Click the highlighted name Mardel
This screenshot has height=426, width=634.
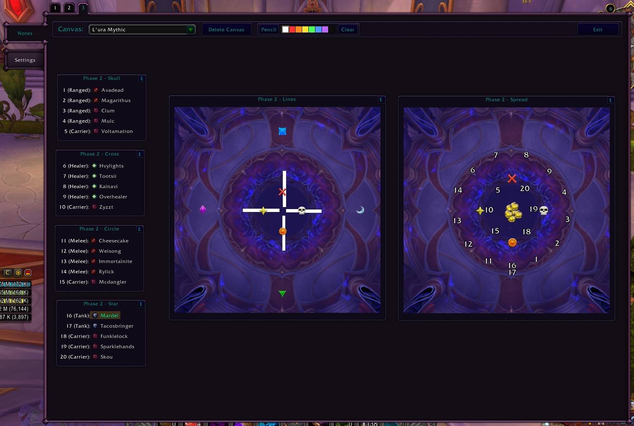click(109, 316)
